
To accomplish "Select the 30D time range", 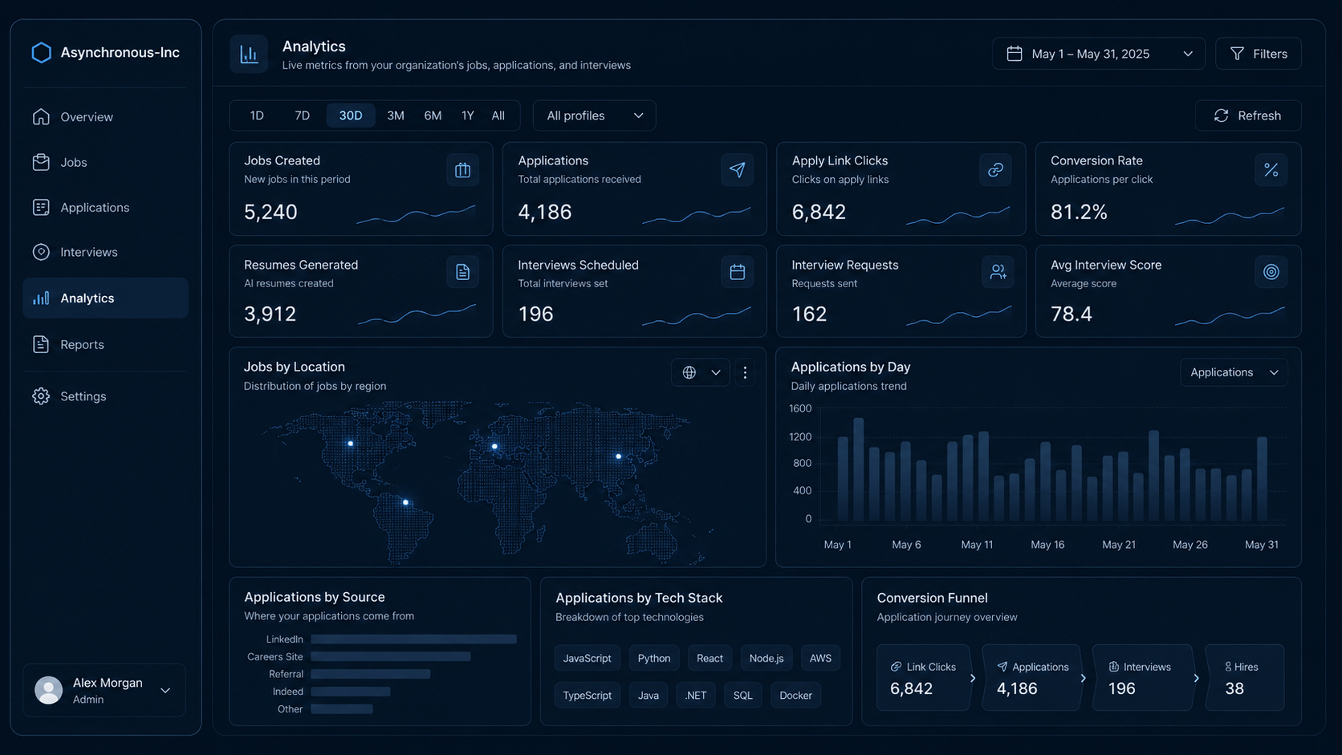I will tap(351, 116).
